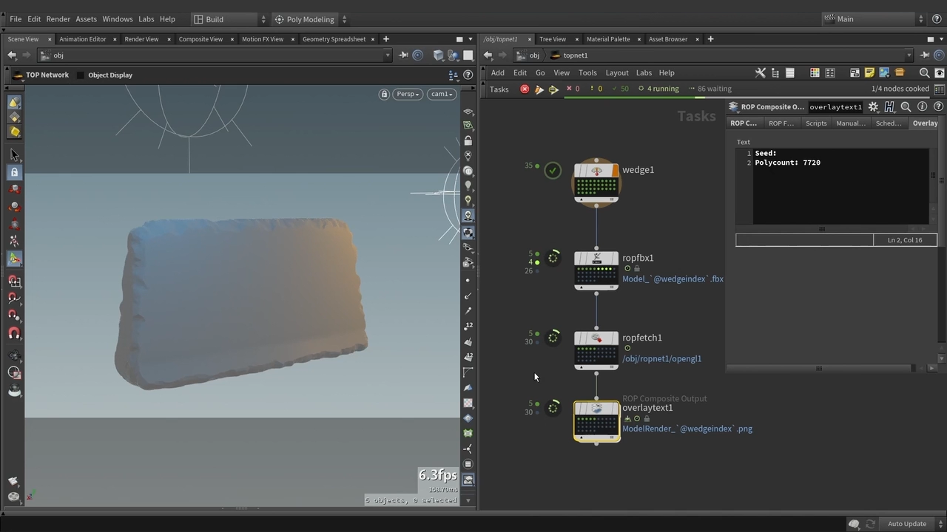
Task: Select the ropfetch1 node
Action: tap(596, 350)
